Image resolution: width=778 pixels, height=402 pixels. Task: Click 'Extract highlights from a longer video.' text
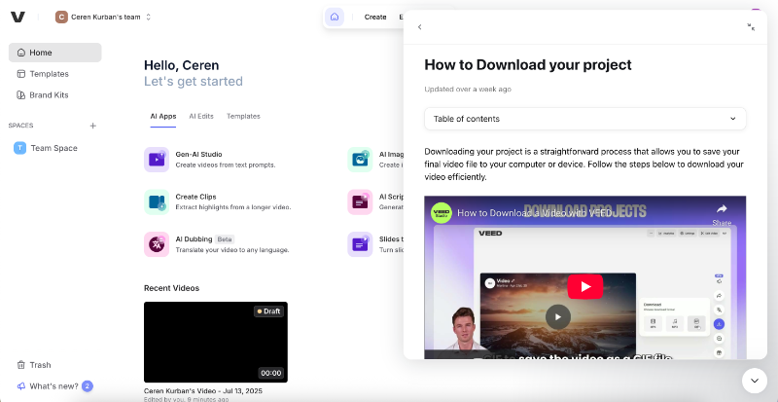pyautogui.click(x=233, y=207)
